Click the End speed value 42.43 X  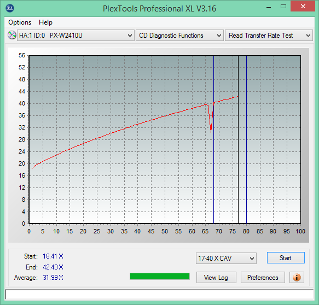53,267
